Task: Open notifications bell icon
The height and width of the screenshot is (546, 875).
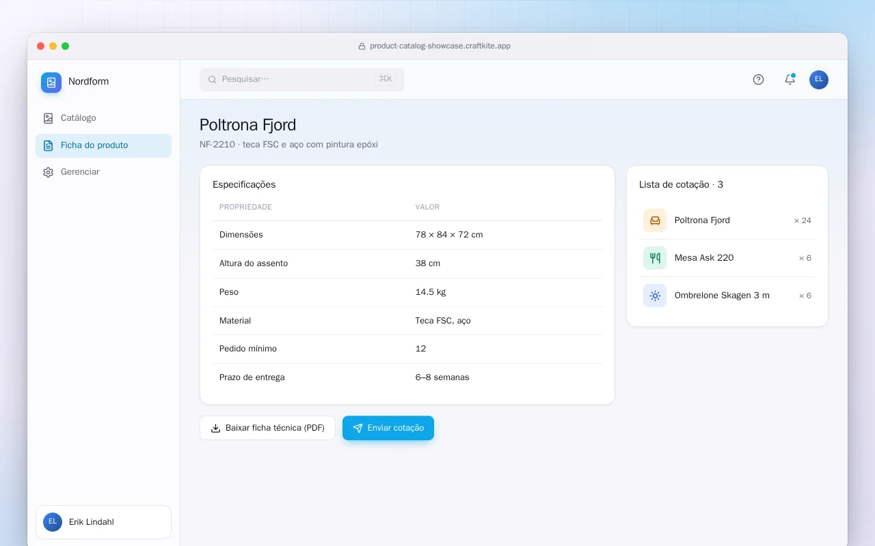Action: click(790, 80)
